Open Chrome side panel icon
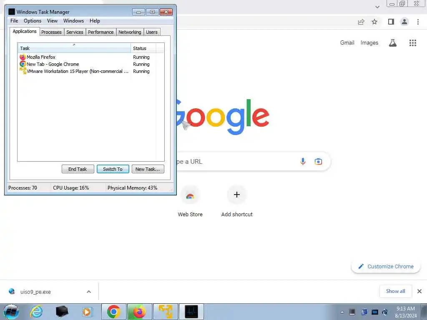The height and width of the screenshot is (320, 427). click(391, 22)
